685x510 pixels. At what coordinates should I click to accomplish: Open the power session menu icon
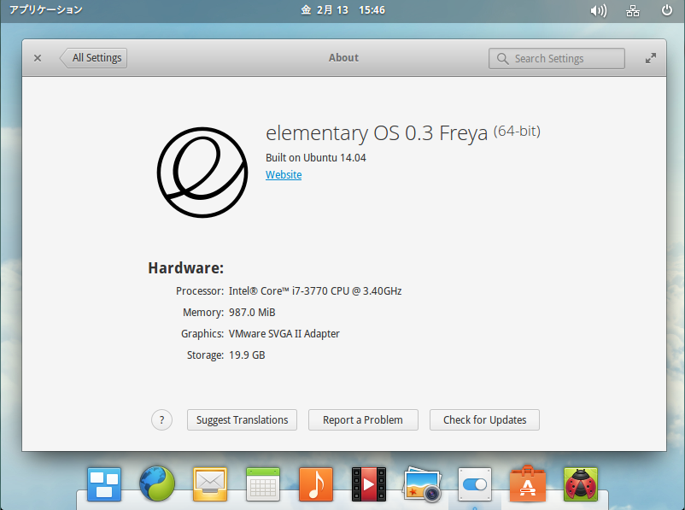coord(667,10)
